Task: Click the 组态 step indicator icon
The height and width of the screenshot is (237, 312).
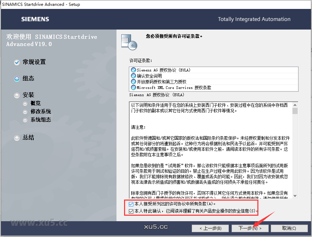Action: tap(16, 79)
